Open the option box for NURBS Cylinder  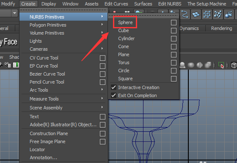pos(174,38)
